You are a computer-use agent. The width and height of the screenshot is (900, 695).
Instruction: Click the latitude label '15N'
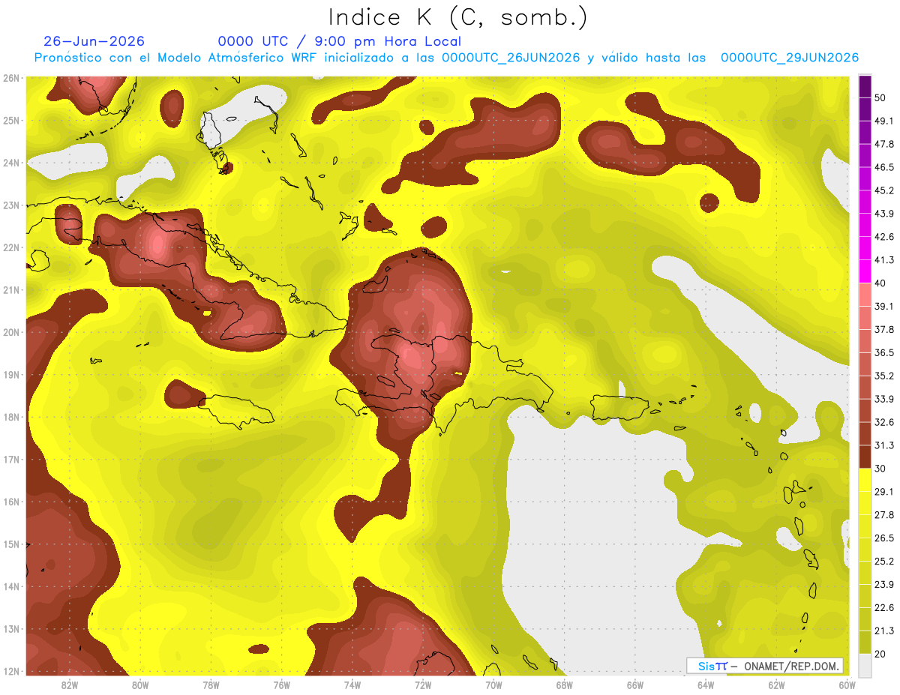point(11,544)
